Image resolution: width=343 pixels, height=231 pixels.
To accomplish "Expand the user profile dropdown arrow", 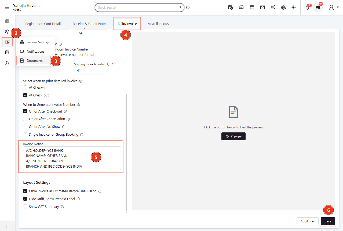I will point(338,8).
